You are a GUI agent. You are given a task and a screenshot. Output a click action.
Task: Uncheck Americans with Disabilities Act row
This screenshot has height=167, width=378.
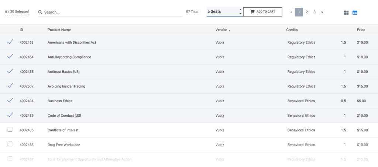(10, 42)
